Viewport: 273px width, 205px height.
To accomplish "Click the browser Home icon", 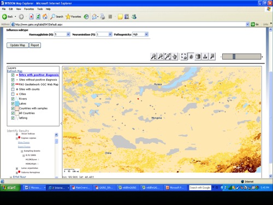I will coord(45,17).
